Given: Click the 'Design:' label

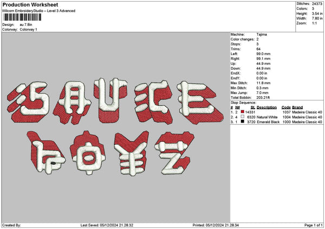Looking at the screenshot, I should tap(8, 25).
